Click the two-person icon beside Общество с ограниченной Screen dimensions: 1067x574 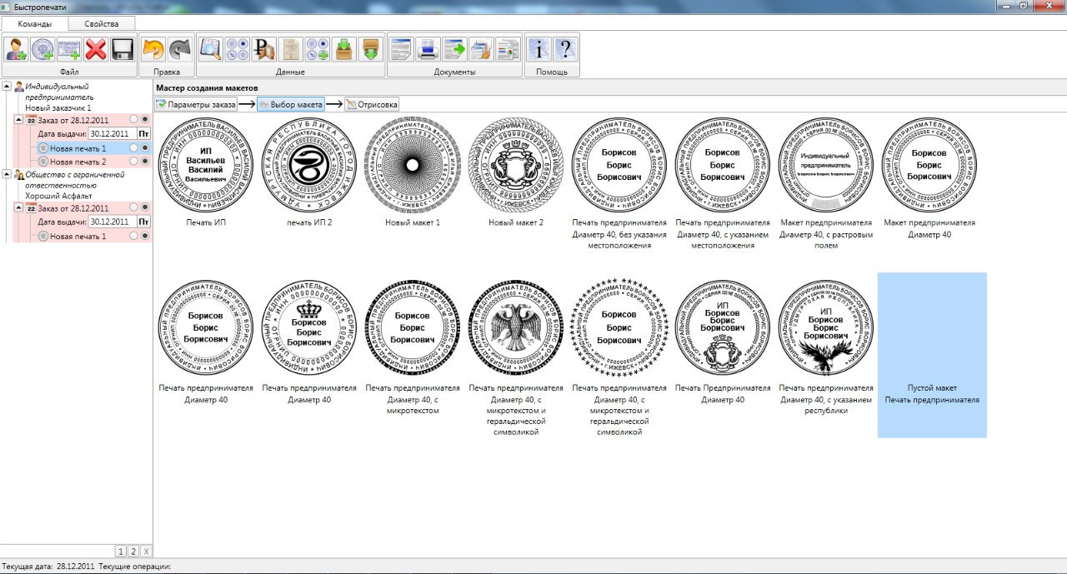coord(18,174)
